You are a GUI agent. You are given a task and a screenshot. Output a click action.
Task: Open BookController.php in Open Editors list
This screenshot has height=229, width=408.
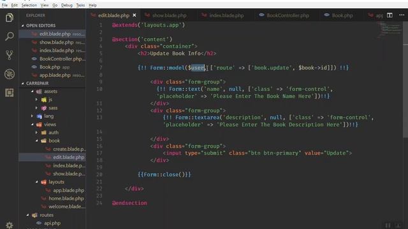point(52,59)
